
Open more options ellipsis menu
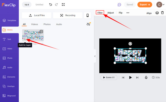pyautogui.click(x=128, y=13)
